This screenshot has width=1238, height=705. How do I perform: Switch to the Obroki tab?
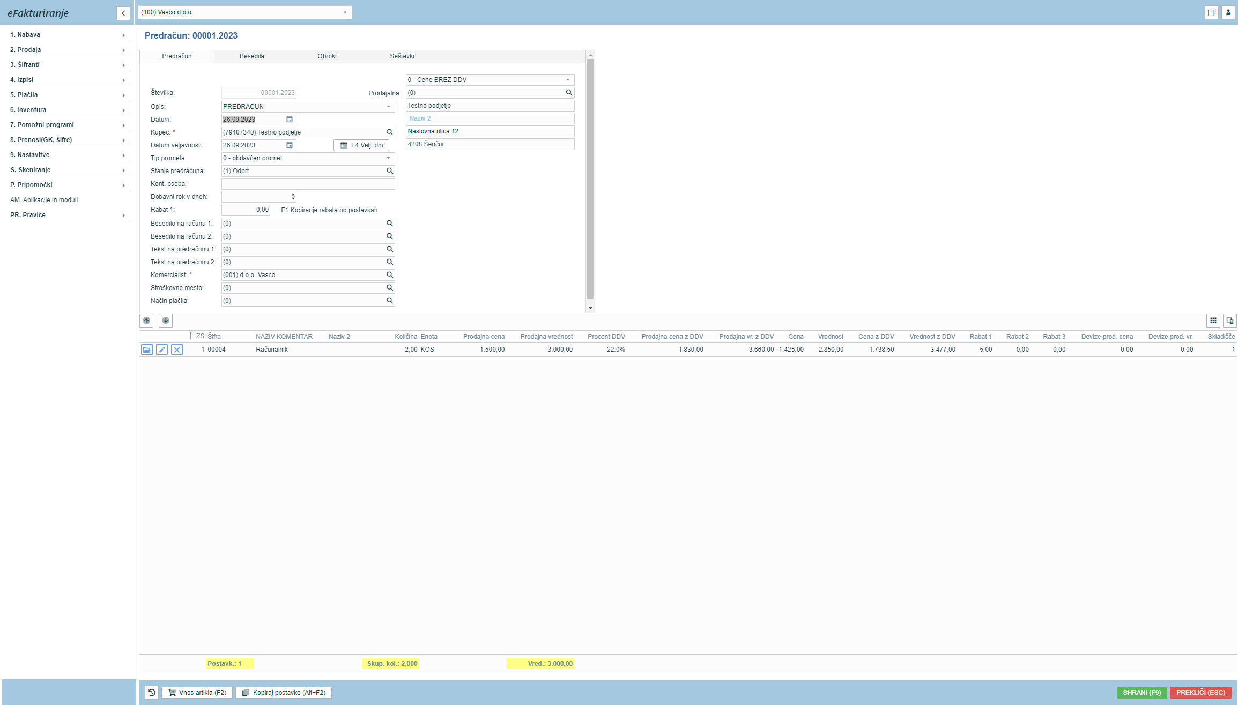point(327,56)
